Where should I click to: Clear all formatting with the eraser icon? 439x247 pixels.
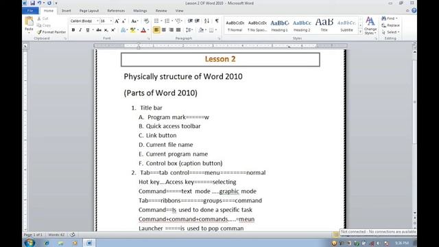[146, 21]
